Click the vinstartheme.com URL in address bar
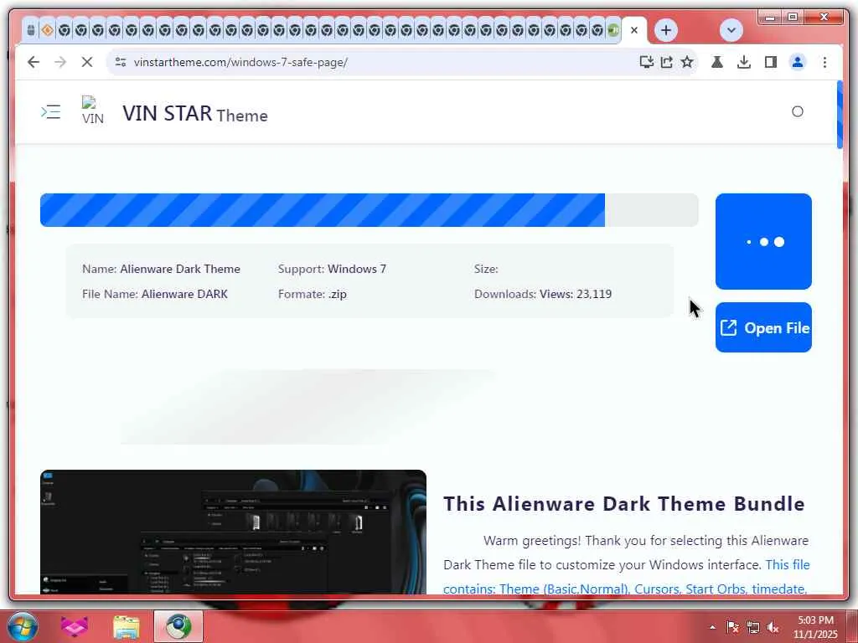Screen dimensions: 858x643 pos(240,62)
